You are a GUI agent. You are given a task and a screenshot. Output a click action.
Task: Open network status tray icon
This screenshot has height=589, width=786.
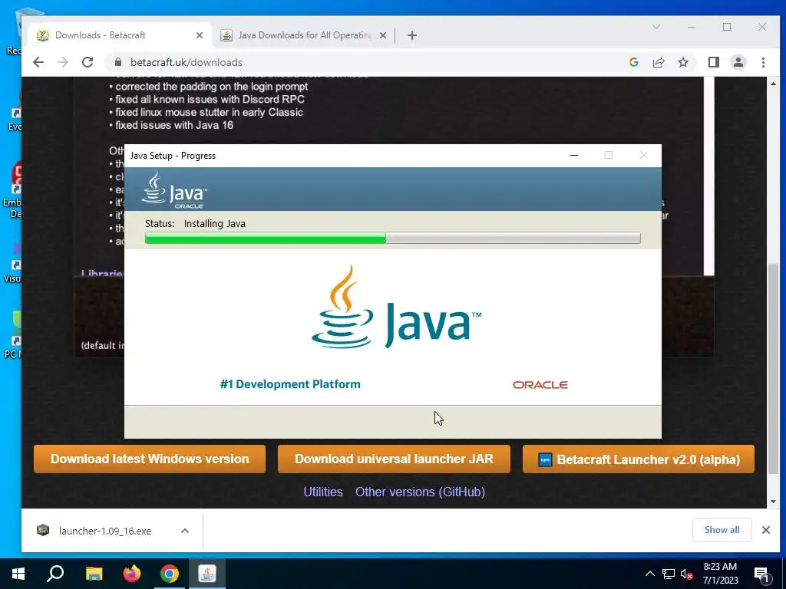point(669,574)
